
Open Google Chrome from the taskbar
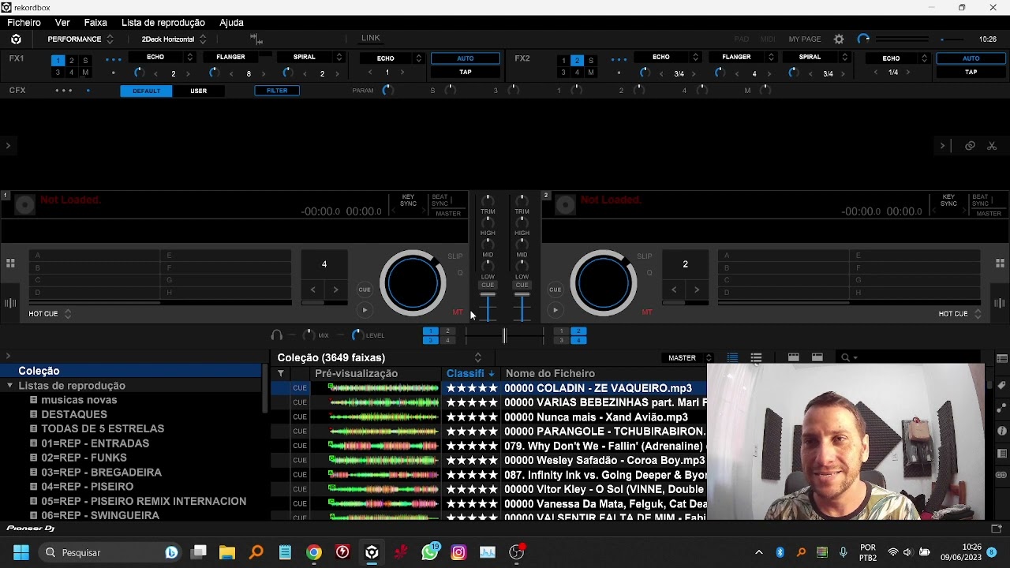[314, 552]
